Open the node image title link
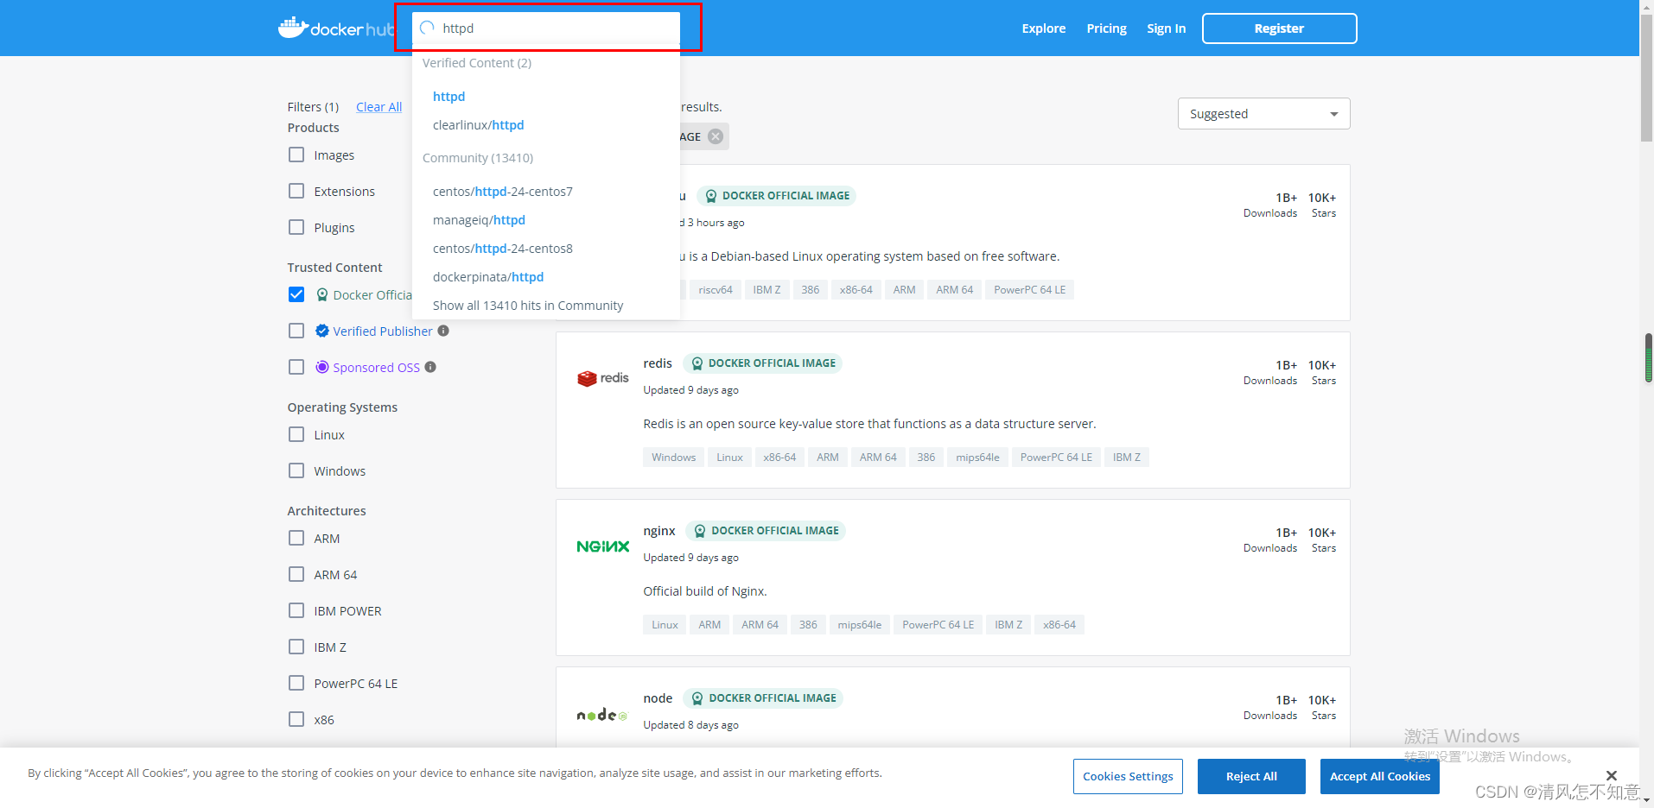Screen dimensions: 1654x808 [658, 698]
